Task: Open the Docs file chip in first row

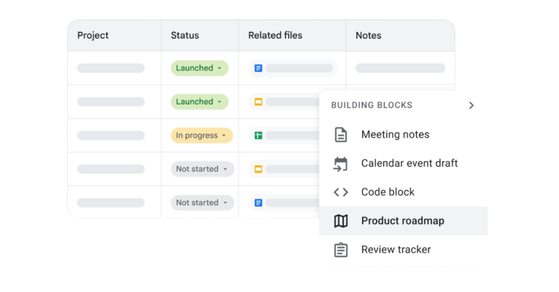Action: tap(293, 68)
